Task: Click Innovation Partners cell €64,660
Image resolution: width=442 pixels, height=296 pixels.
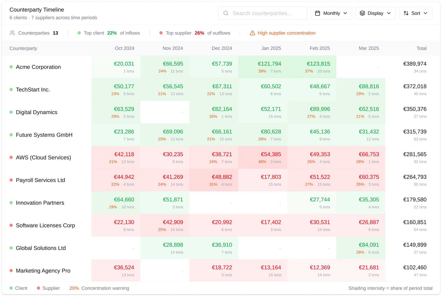Action: (x=116, y=203)
